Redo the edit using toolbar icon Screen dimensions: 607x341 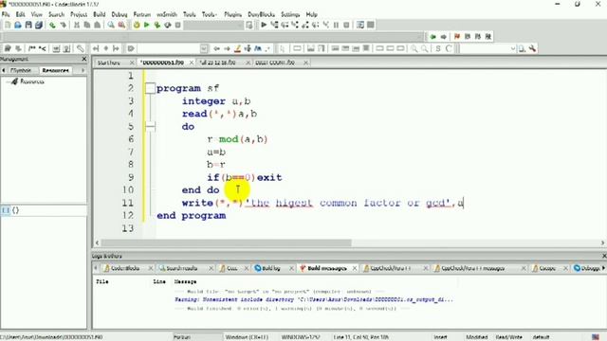pyautogui.click(x=63, y=26)
